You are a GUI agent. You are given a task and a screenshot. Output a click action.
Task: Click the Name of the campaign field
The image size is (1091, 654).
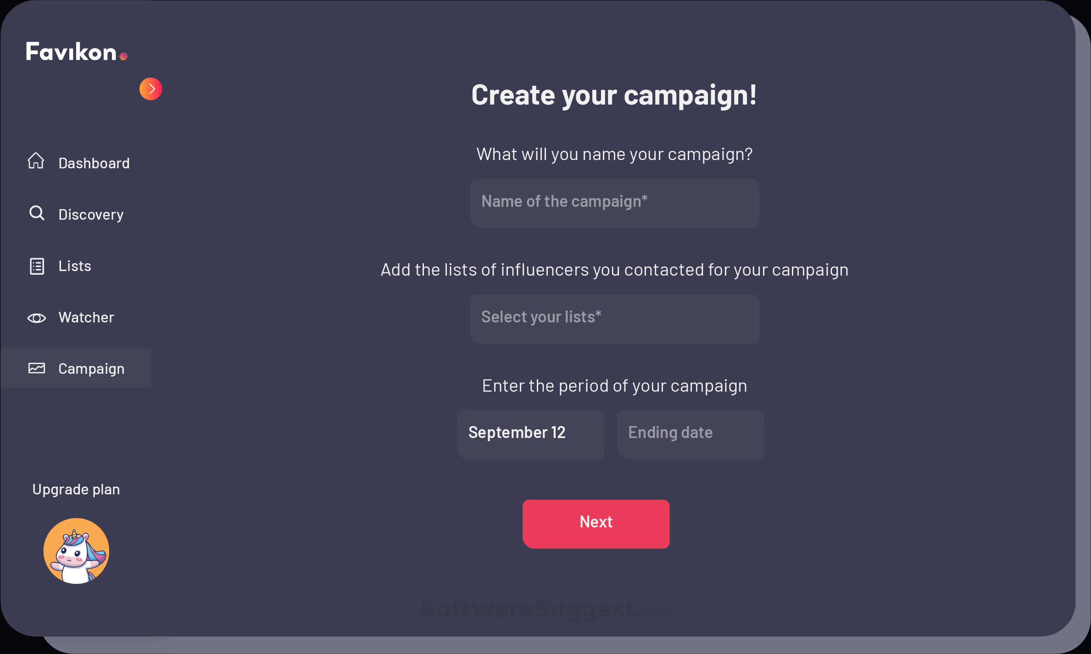[614, 203]
